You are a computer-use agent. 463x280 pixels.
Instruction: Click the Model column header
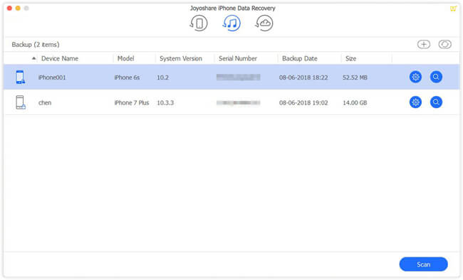pyautogui.click(x=126, y=58)
